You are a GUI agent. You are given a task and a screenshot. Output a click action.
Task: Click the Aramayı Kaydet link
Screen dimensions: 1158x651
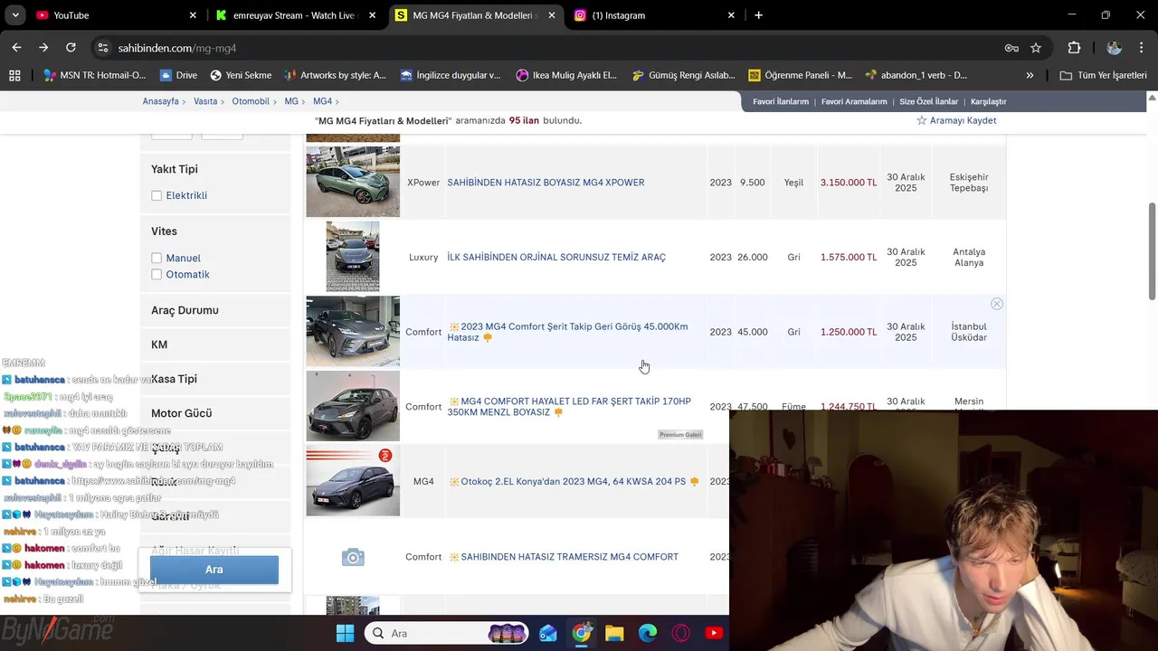point(963,120)
